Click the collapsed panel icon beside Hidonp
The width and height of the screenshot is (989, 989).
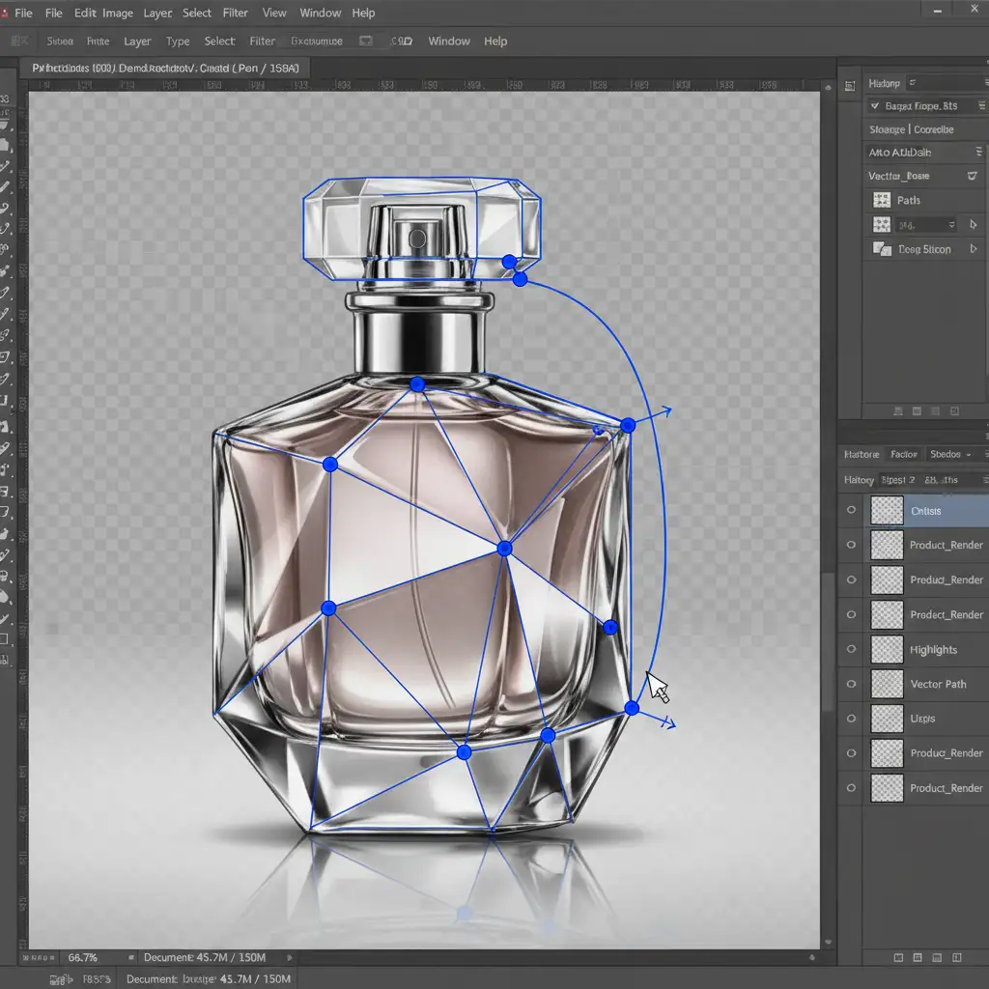(849, 84)
